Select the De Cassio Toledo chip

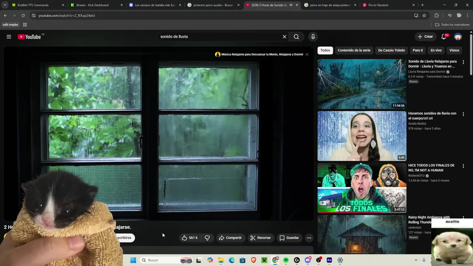391,50
